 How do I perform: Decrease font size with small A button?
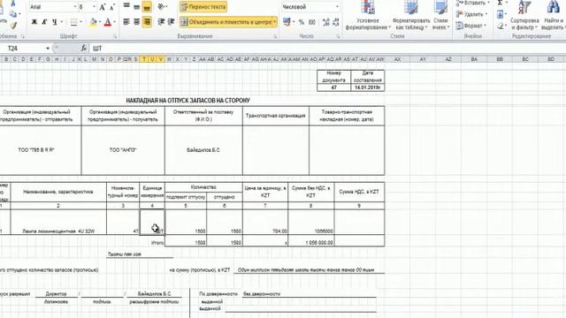112,7
